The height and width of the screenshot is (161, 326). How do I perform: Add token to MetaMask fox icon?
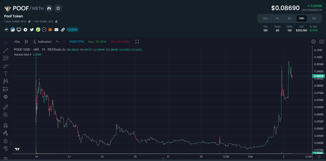[x=50, y=29]
